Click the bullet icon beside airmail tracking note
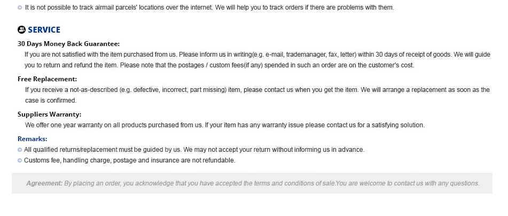 [x=20, y=7]
